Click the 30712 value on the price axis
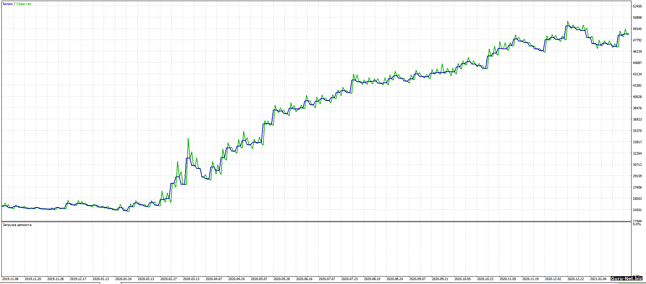 638,165
